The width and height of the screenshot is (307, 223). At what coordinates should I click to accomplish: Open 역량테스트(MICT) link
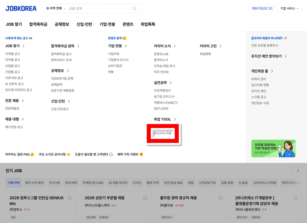pos(166,103)
